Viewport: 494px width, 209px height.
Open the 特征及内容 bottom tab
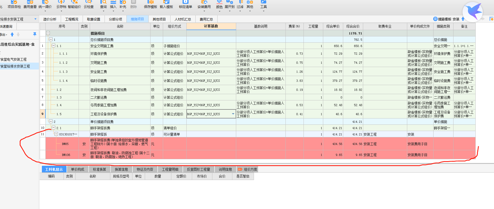[x=145, y=169]
